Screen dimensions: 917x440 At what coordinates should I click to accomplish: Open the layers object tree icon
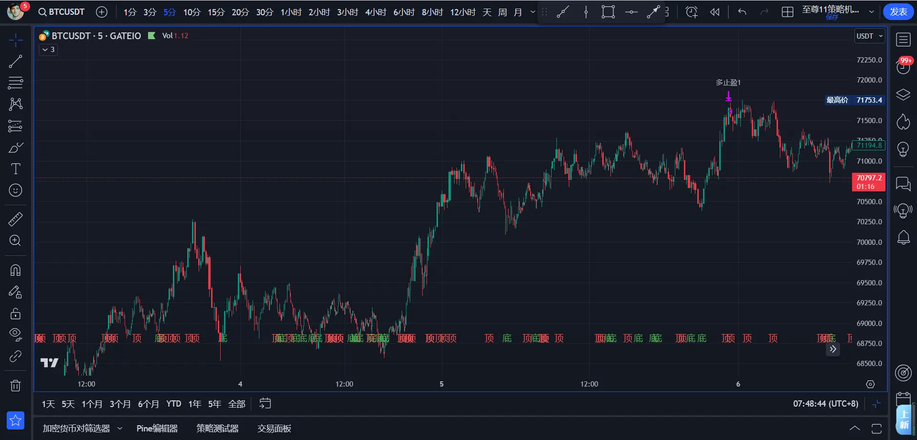[x=903, y=94]
